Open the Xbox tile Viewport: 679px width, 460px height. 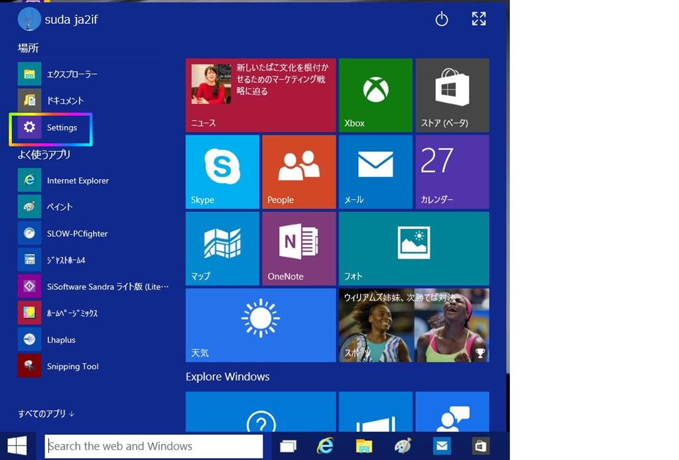[375, 95]
